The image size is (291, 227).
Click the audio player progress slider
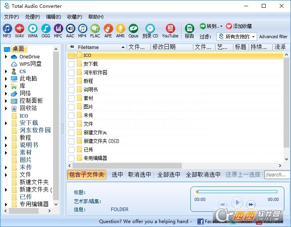[237, 192]
